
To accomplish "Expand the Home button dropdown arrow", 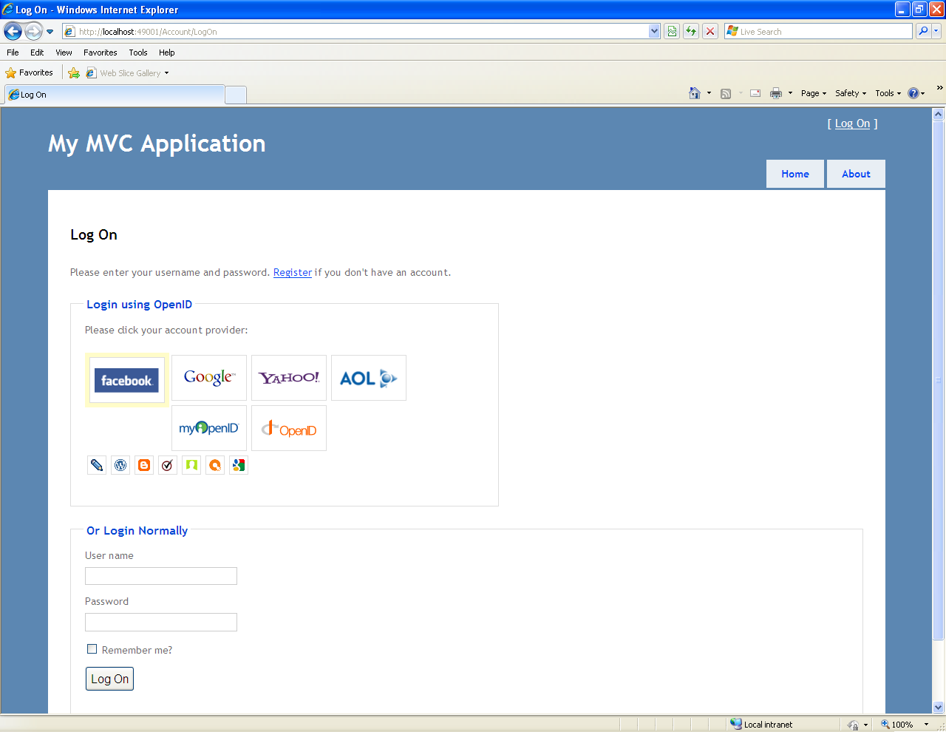I will [x=709, y=93].
